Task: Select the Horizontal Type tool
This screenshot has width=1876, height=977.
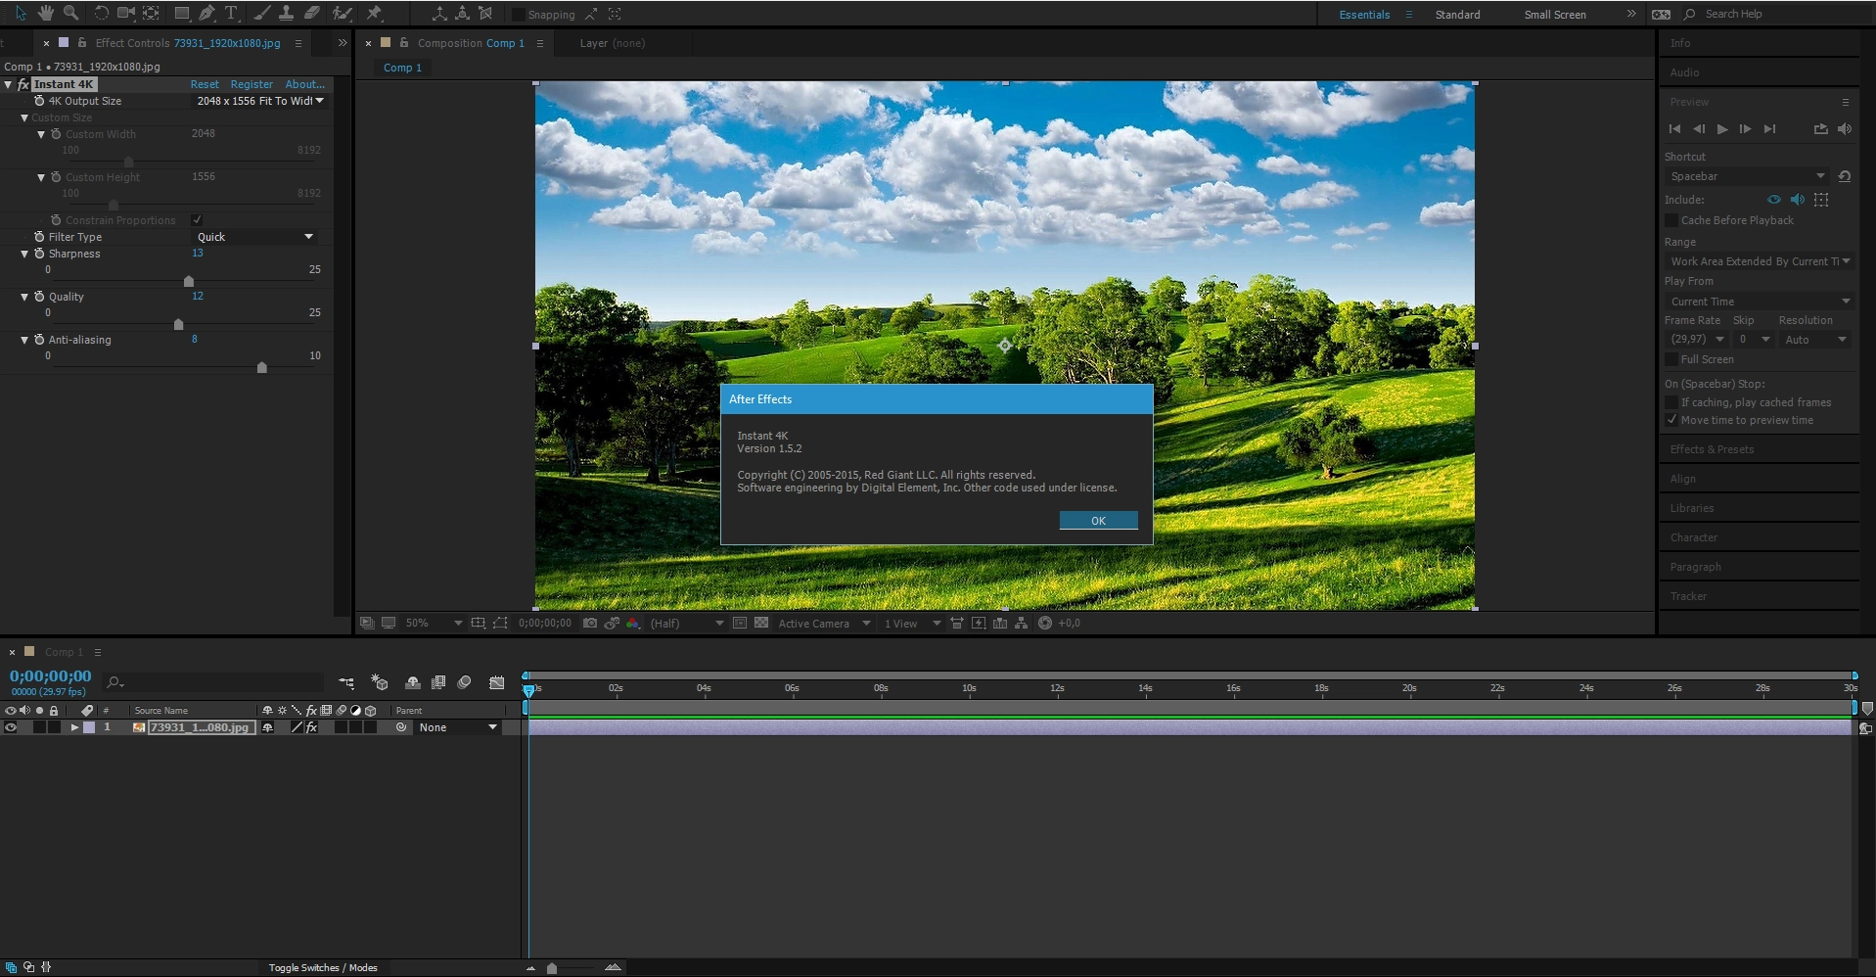Action: coord(231,13)
